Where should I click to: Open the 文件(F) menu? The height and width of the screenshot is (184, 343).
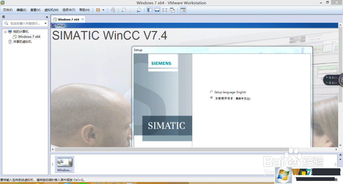coord(8,10)
